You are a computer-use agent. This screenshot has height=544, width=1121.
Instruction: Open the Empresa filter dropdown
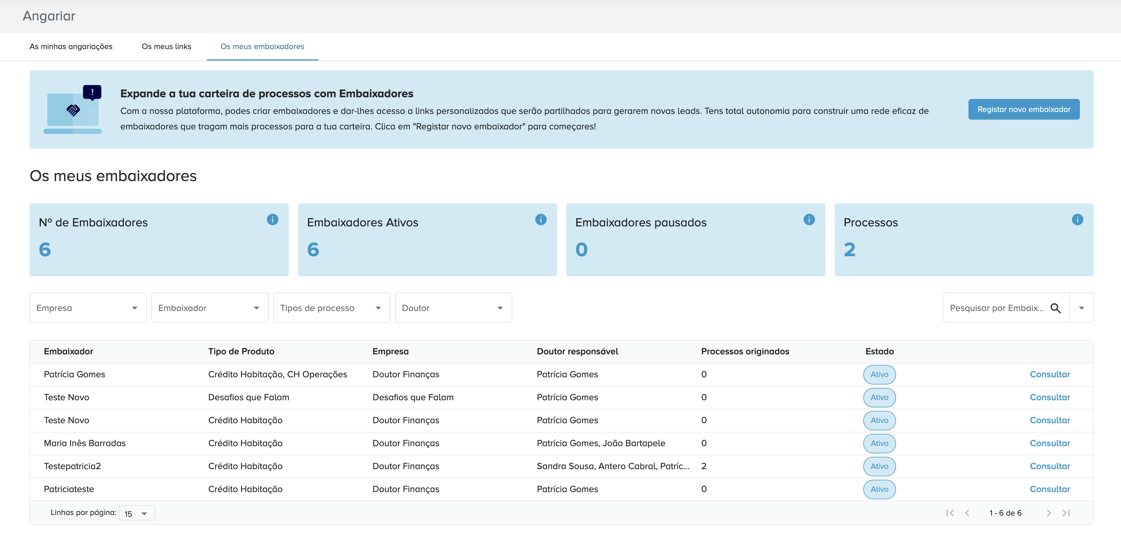point(88,308)
